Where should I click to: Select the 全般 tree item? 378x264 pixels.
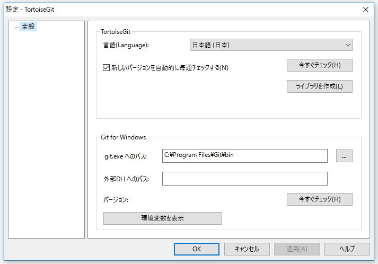point(28,27)
